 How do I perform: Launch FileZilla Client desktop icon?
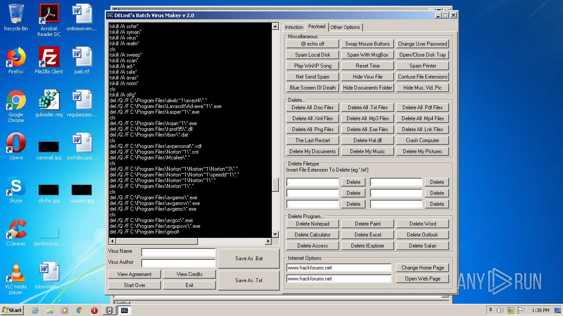click(x=49, y=61)
